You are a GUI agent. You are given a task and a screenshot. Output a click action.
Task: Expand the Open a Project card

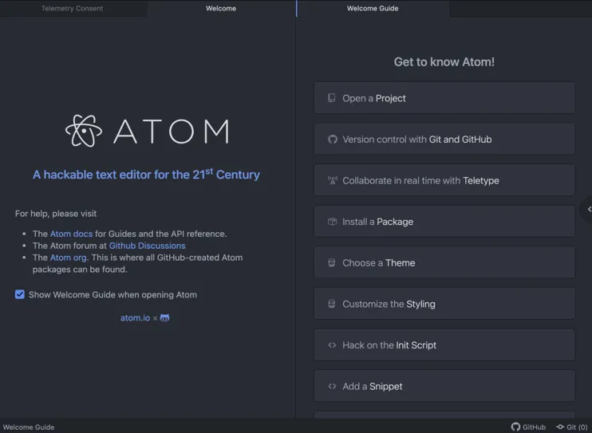click(444, 98)
